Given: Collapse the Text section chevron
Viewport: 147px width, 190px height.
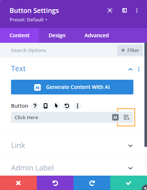Looking at the screenshot, I should tap(130, 69).
